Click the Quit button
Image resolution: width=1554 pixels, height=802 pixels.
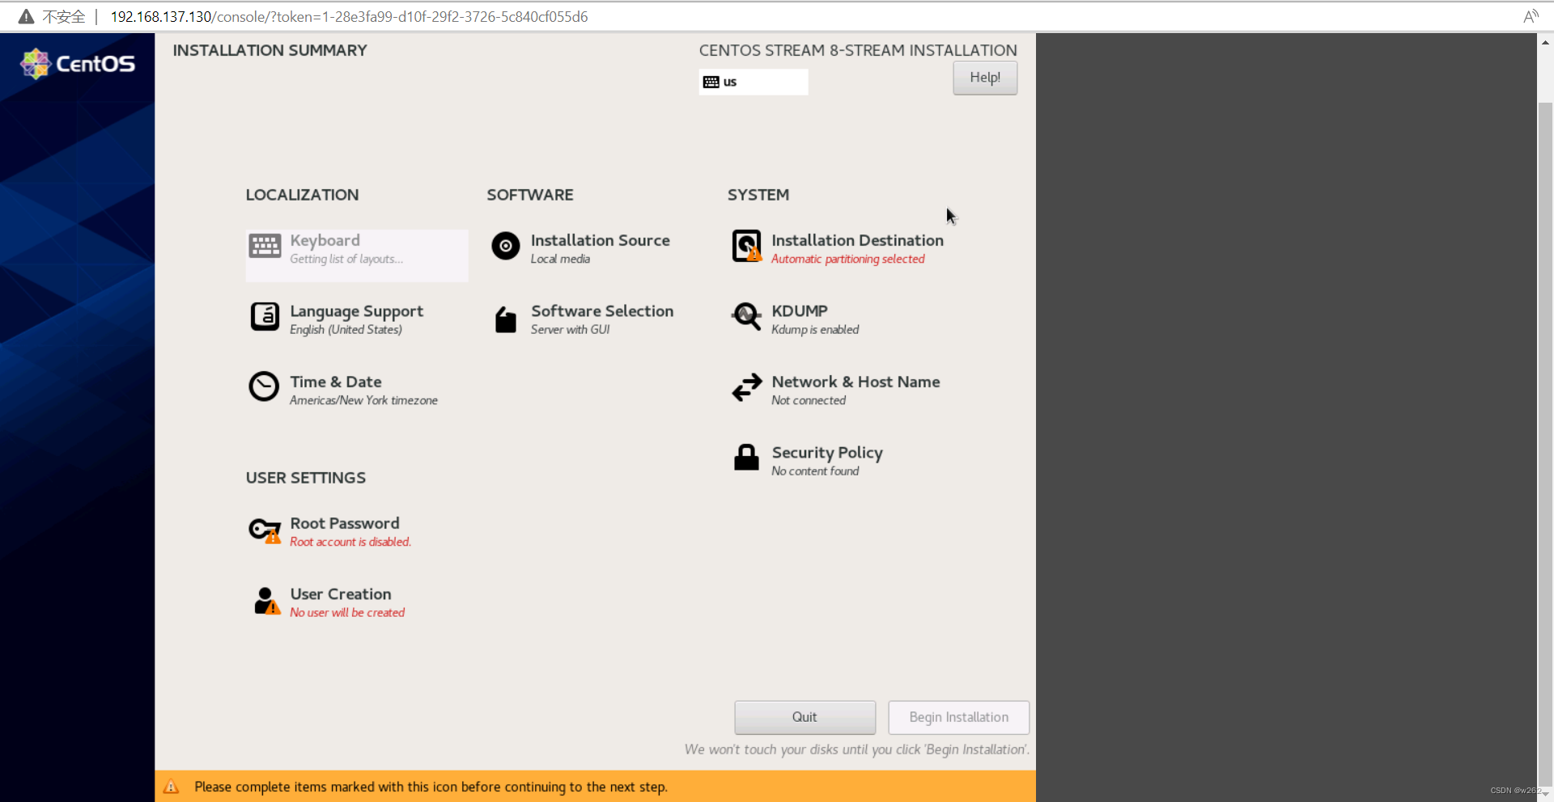click(805, 717)
